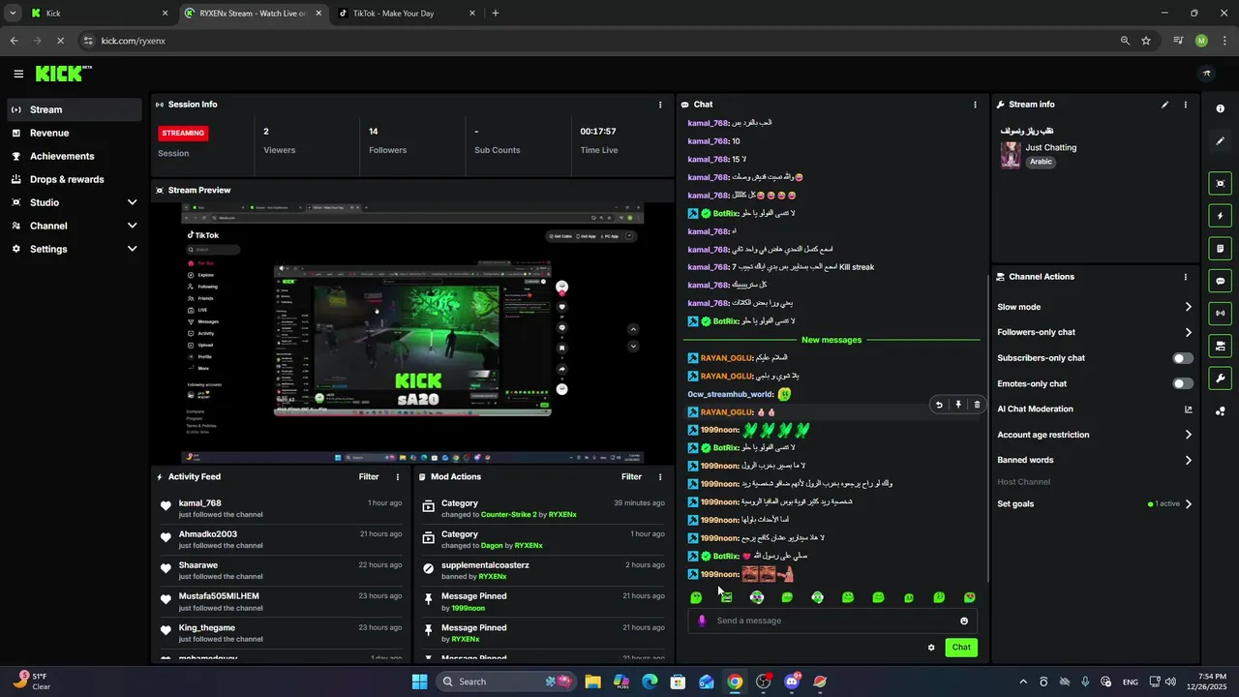Click the pencil icon in the right rail
This screenshot has height=697, width=1239.
tap(1221, 141)
